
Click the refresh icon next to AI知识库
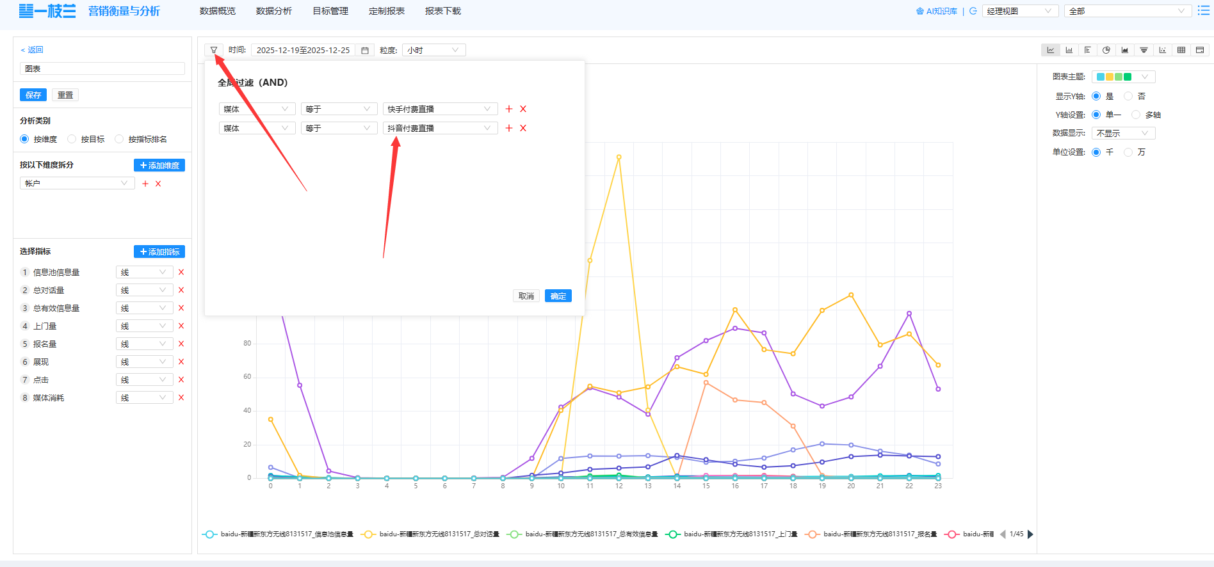pos(973,11)
